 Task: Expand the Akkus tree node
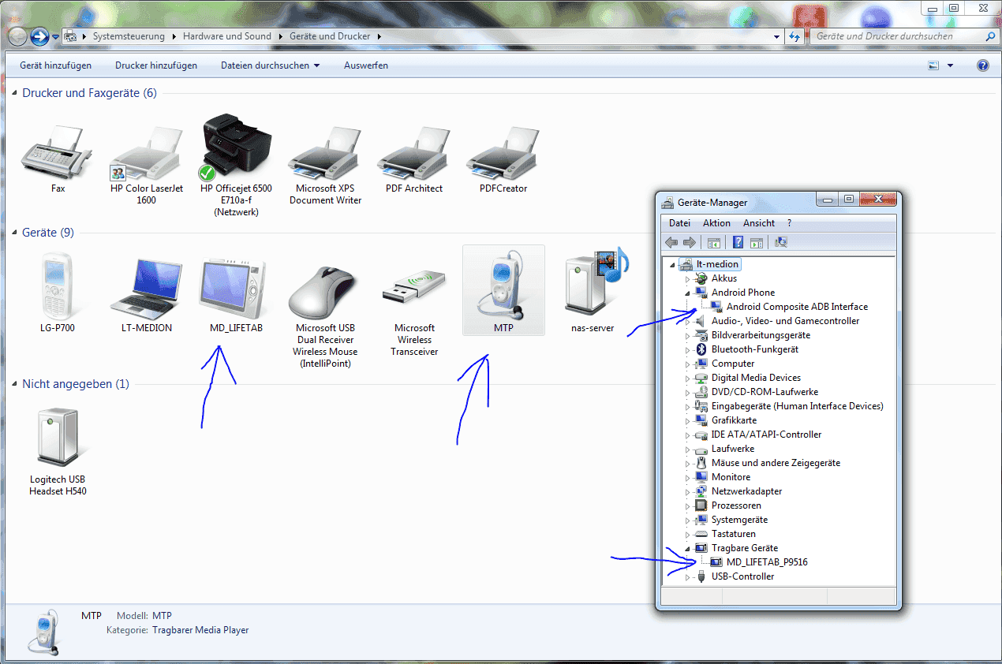pos(687,278)
